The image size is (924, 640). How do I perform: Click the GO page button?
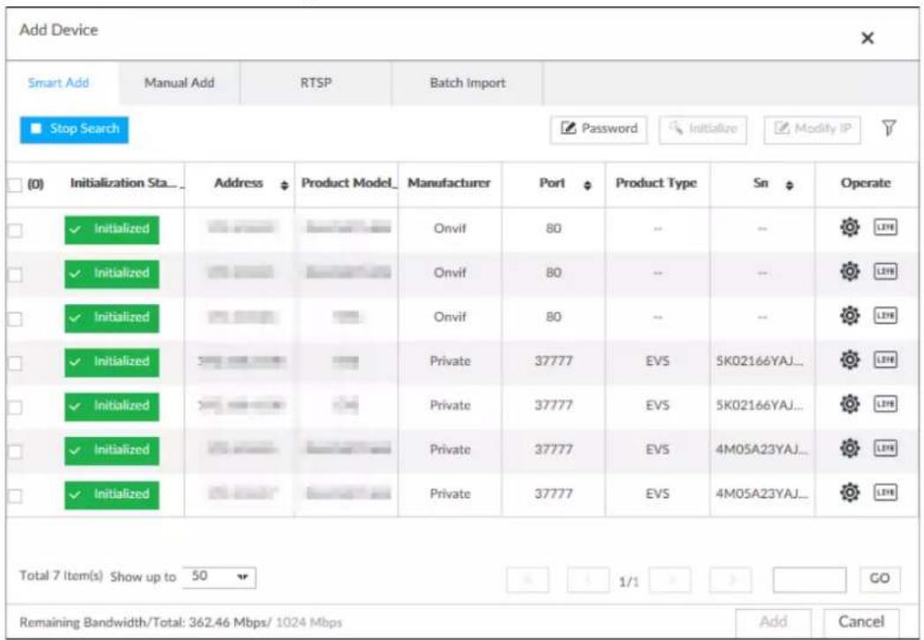pos(879,578)
